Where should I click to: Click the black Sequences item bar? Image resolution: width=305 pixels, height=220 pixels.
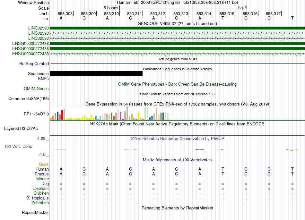tap(96, 73)
